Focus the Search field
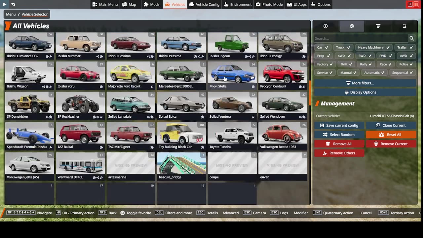The image size is (423, 238). (x=361, y=38)
